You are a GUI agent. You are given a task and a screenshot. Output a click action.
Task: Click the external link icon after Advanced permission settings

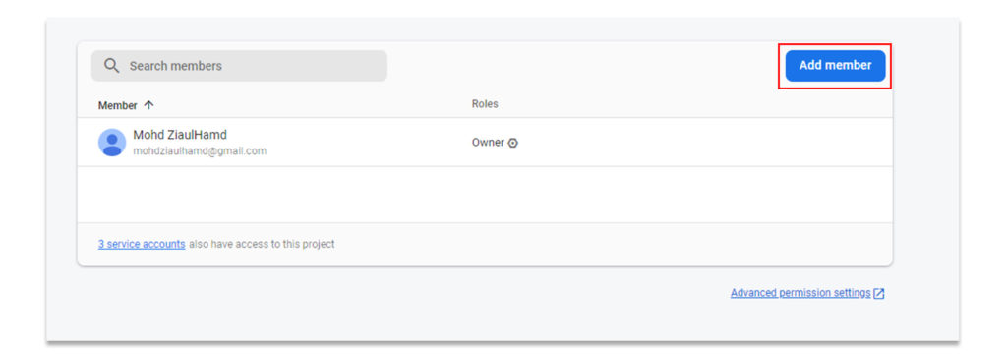tap(878, 294)
